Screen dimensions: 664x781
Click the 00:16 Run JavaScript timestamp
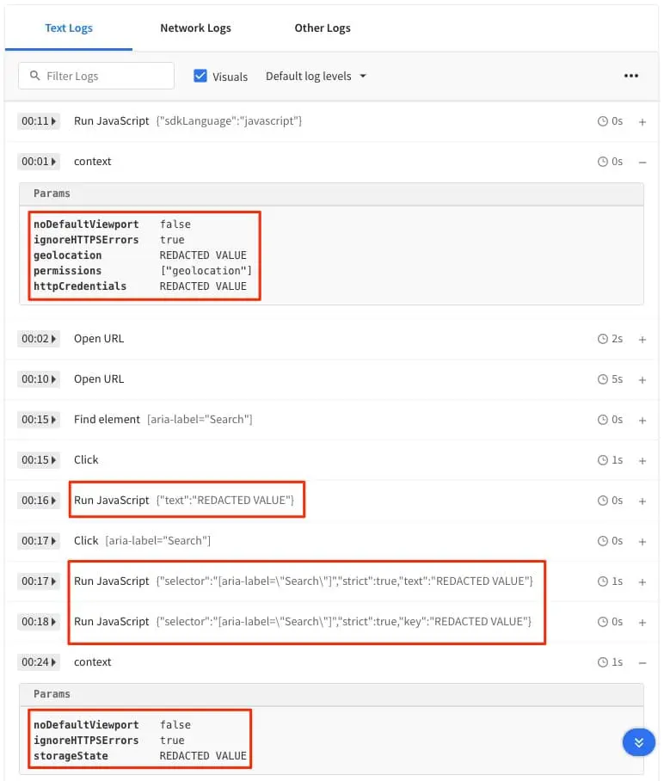[x=39, y=501]
